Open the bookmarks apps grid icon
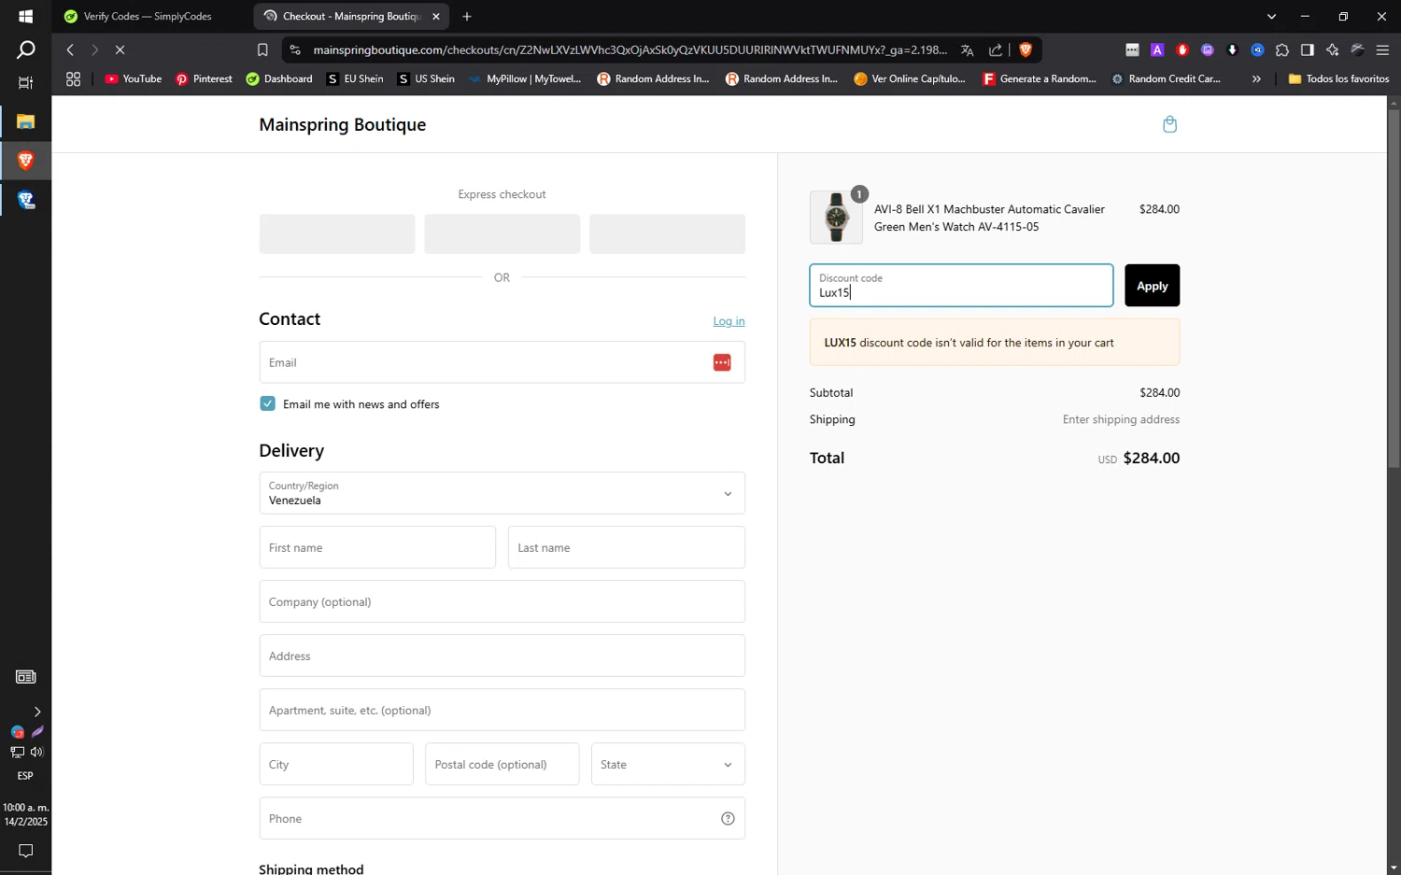The height and width of the screenshot is (875, 1401). pyautogui.click(x=73, y=79)
